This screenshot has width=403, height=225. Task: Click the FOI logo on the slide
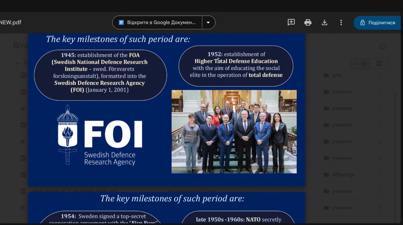pyautogui.click(x=100, y=135)
